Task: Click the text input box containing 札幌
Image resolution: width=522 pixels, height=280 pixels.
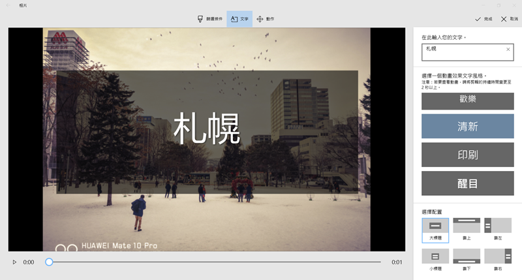Action: [x=467, y=52]
